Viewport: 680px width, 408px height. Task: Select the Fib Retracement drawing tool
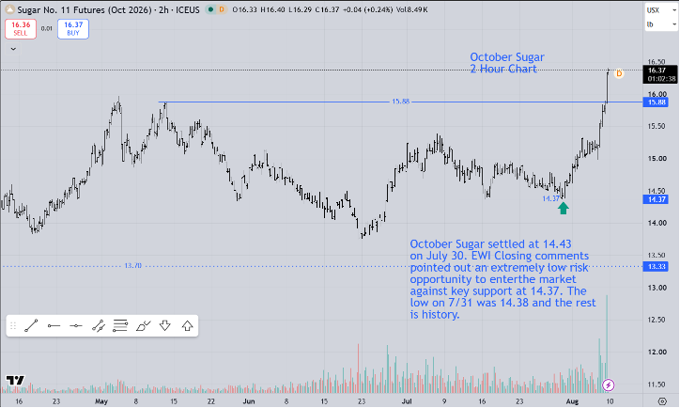coord(120,325)
